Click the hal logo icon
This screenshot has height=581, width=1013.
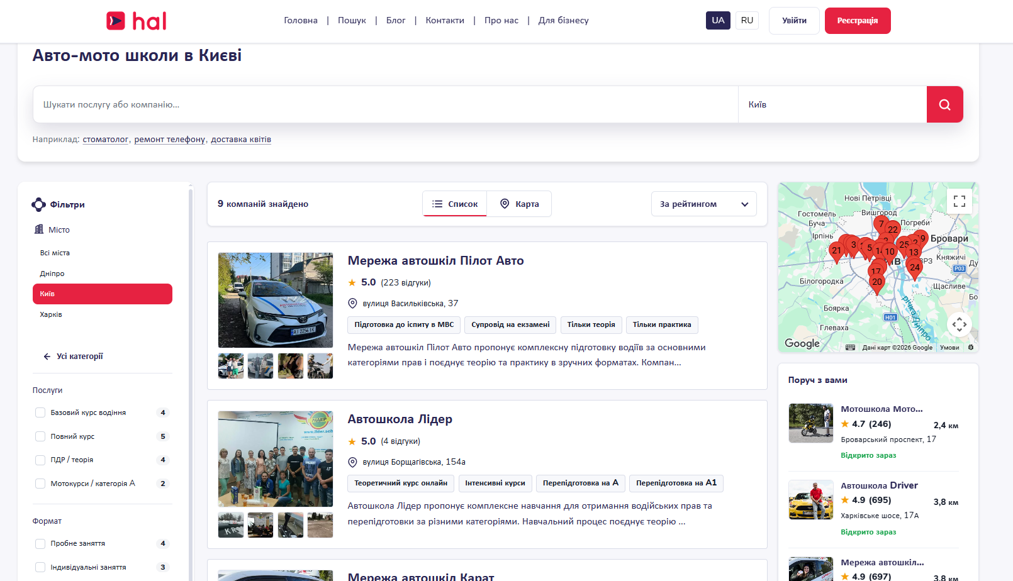[116, 21]
